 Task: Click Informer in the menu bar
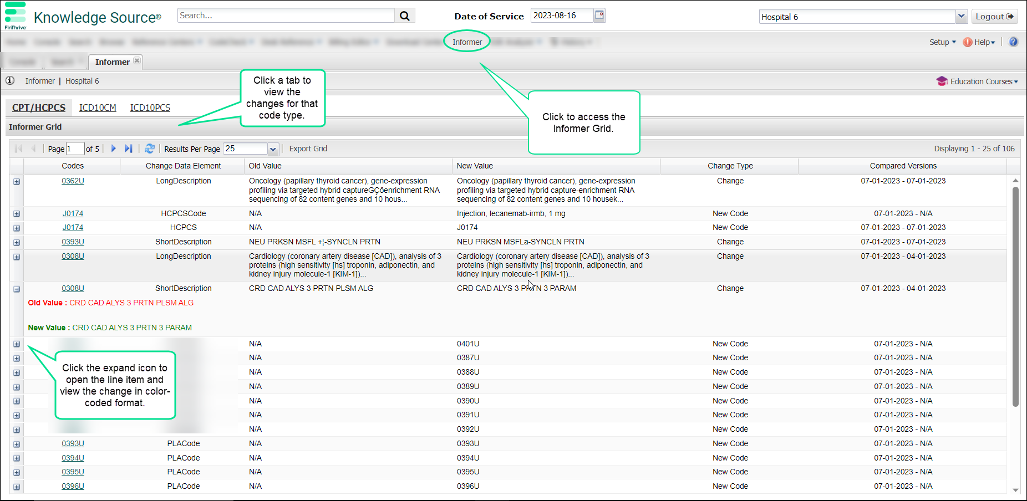click(x=467, y=42)
